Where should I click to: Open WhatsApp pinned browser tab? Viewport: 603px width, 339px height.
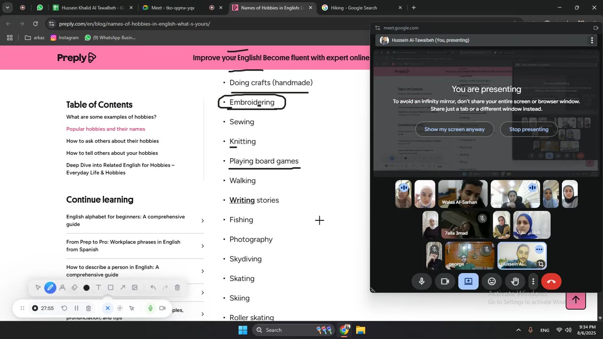(40, 8)
